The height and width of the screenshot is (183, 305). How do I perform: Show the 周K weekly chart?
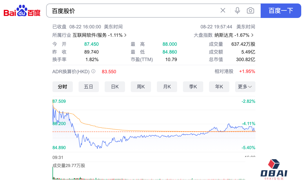[141, 87]
